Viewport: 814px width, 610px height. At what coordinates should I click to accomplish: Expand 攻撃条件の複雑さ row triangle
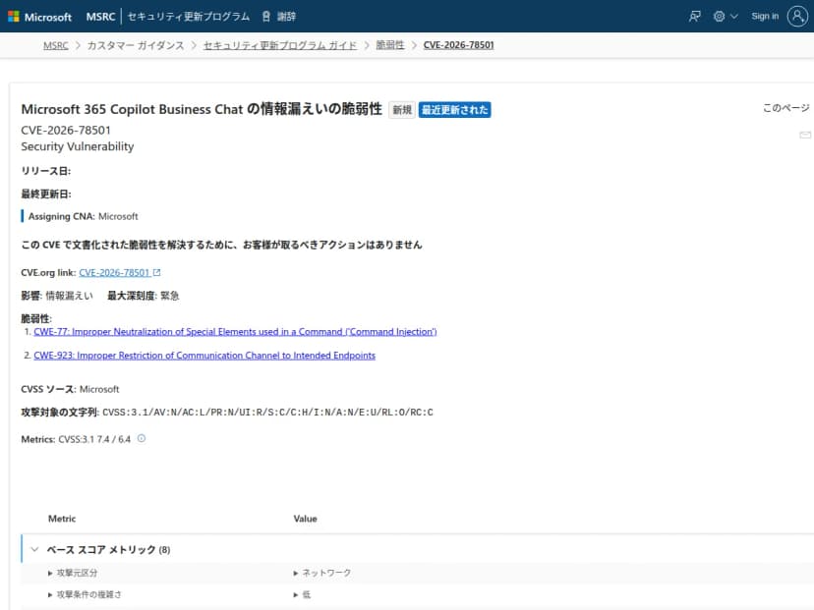(x=50, y=595)
